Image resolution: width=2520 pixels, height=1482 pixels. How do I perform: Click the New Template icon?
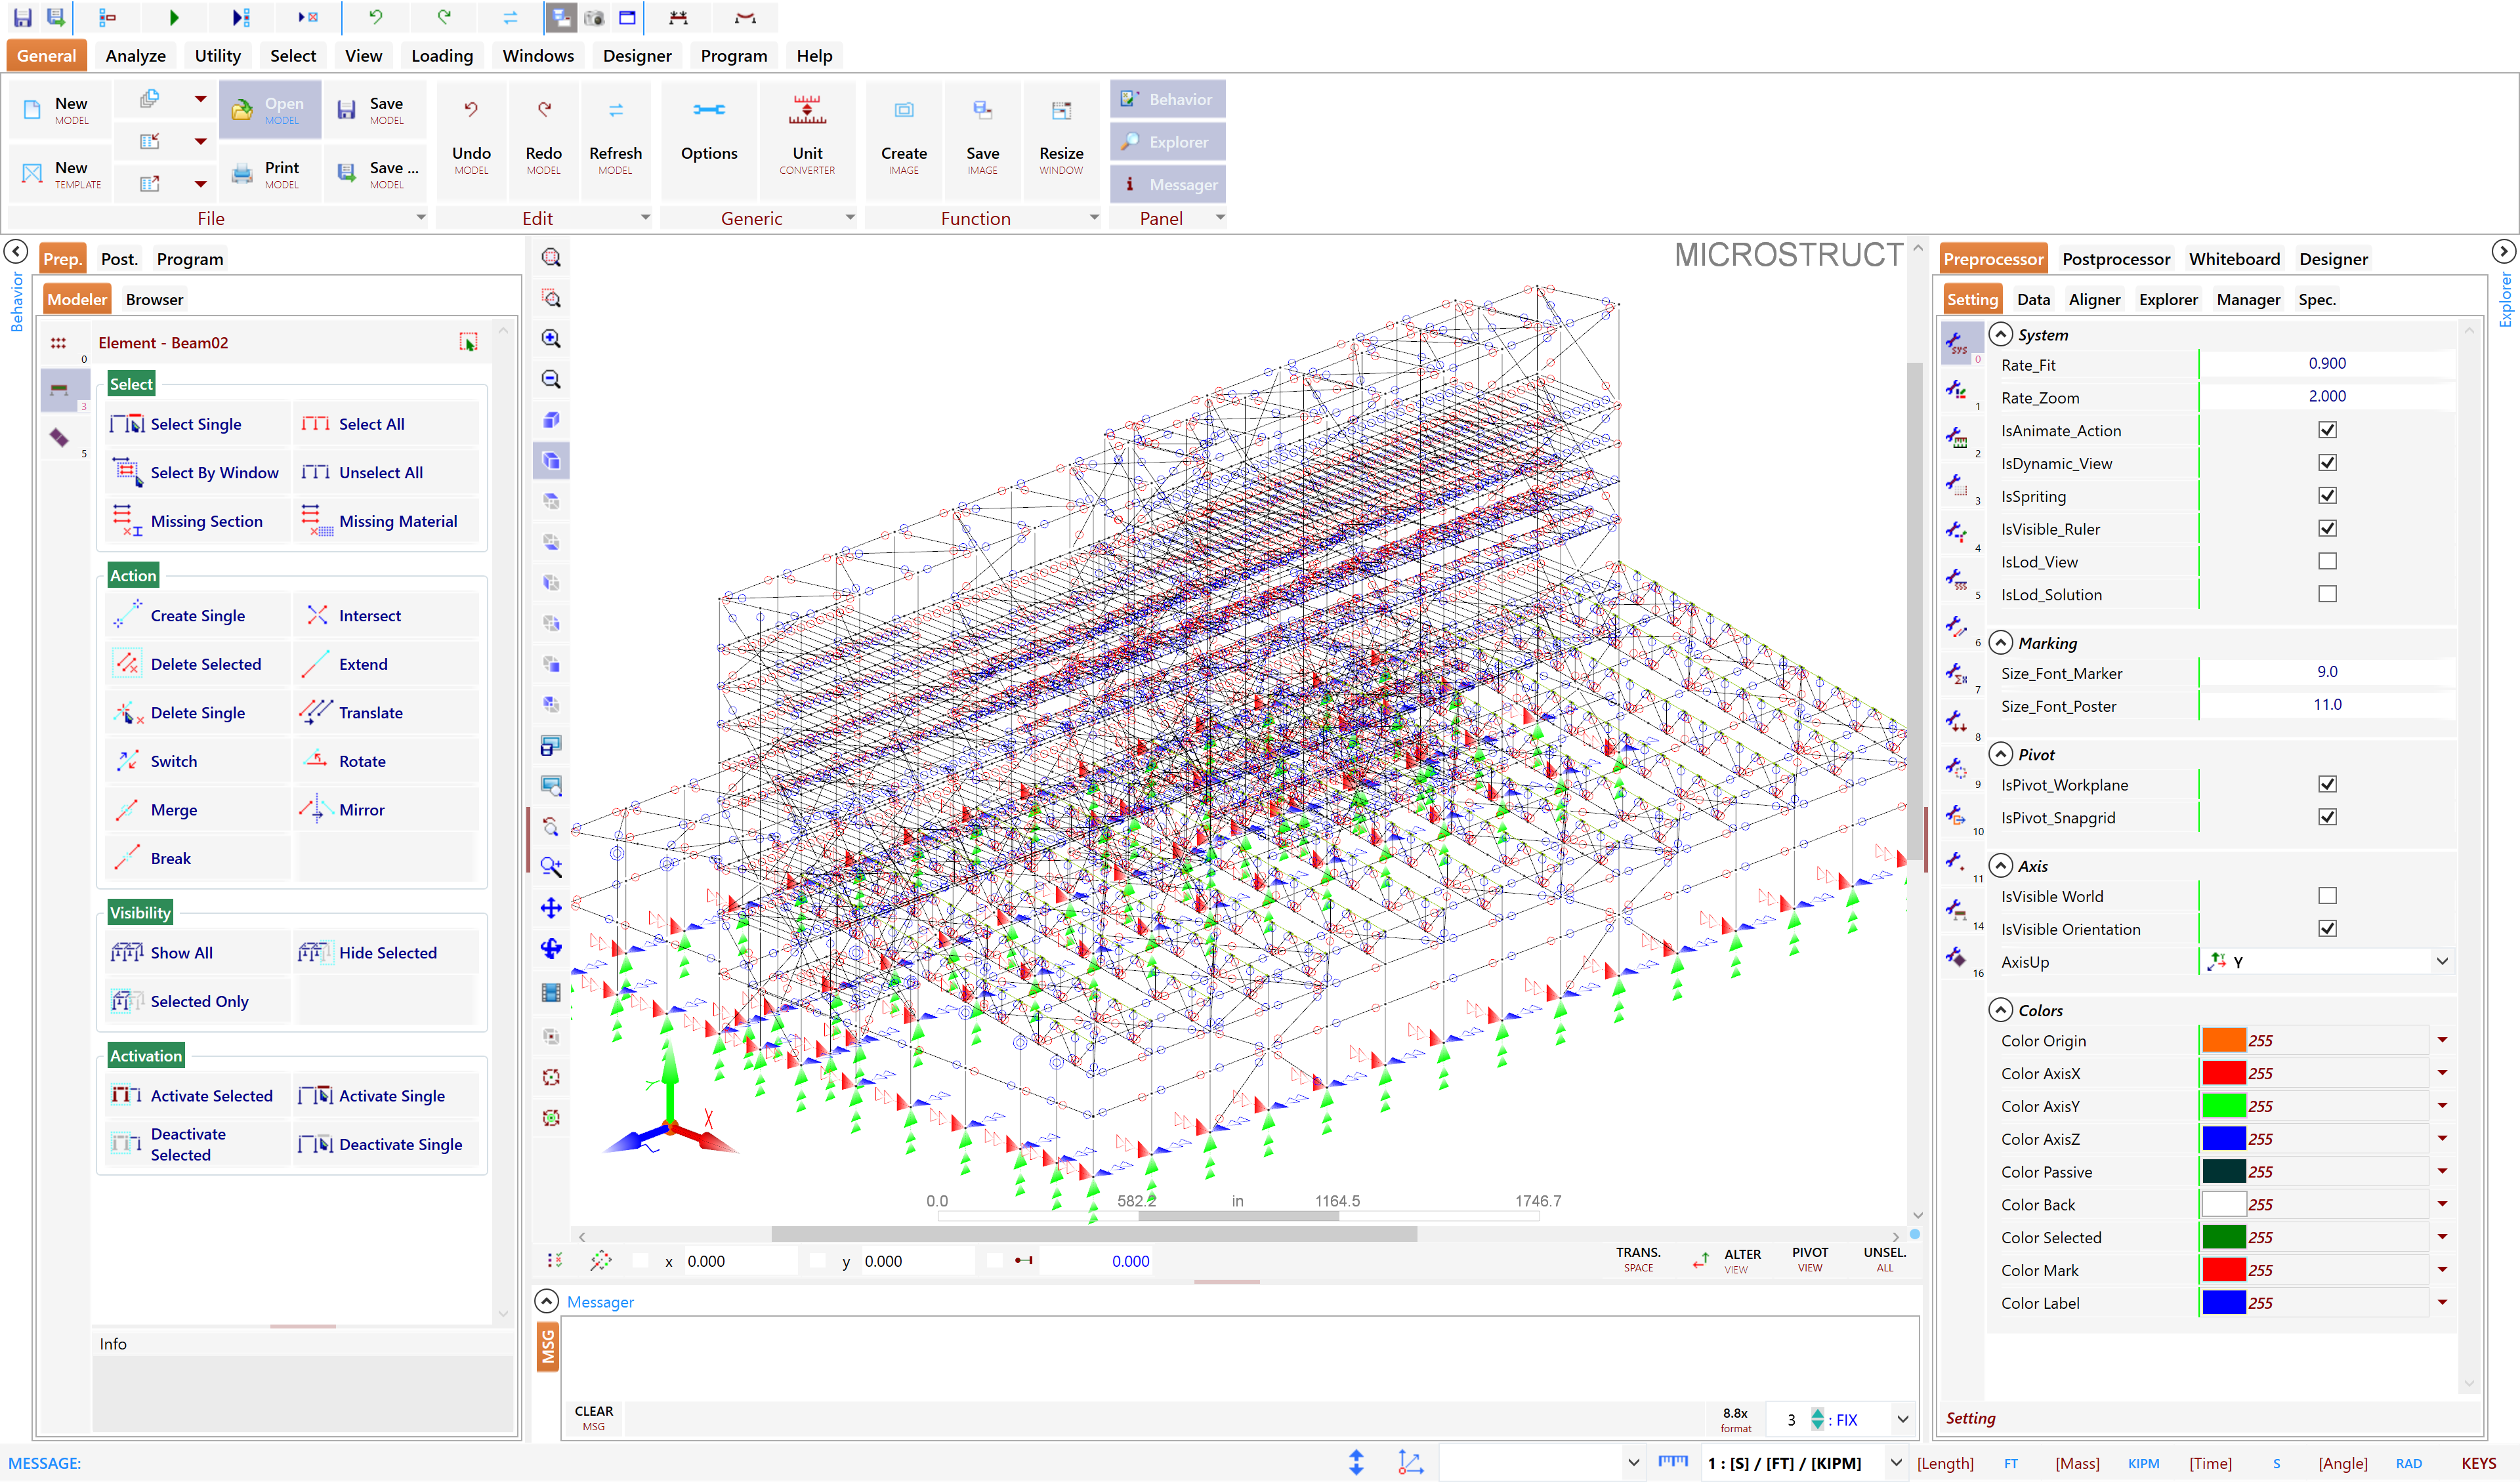tap(32, 174)
